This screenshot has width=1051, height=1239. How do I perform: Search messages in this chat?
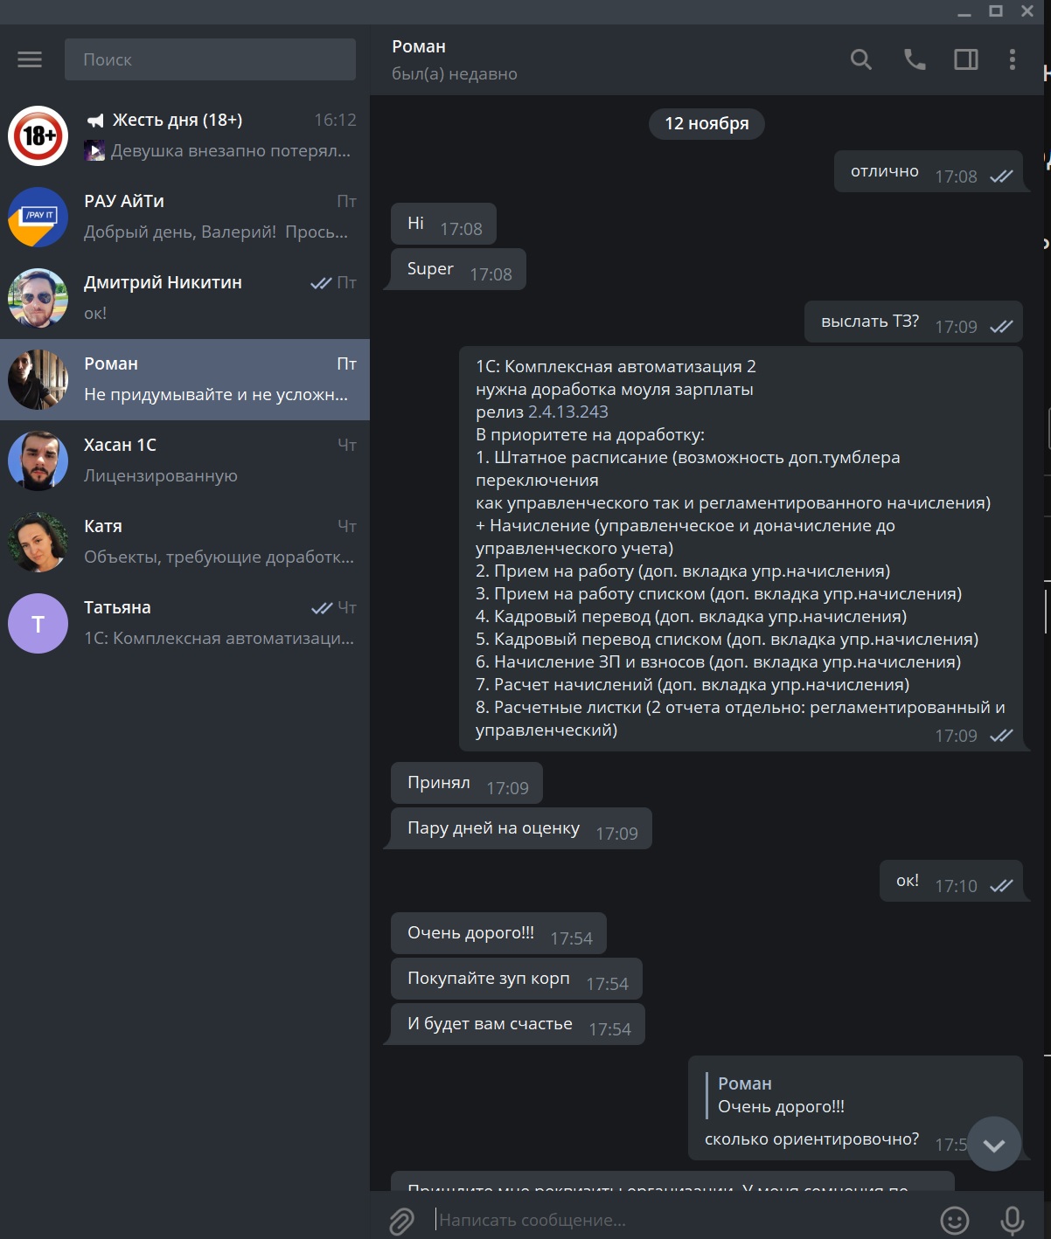[861, 59]
